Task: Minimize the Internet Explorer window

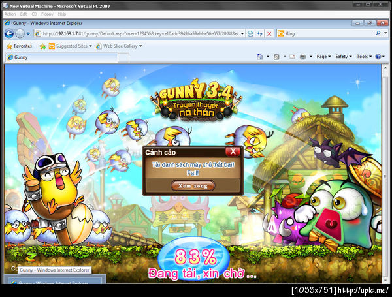Action: (357, 23)
